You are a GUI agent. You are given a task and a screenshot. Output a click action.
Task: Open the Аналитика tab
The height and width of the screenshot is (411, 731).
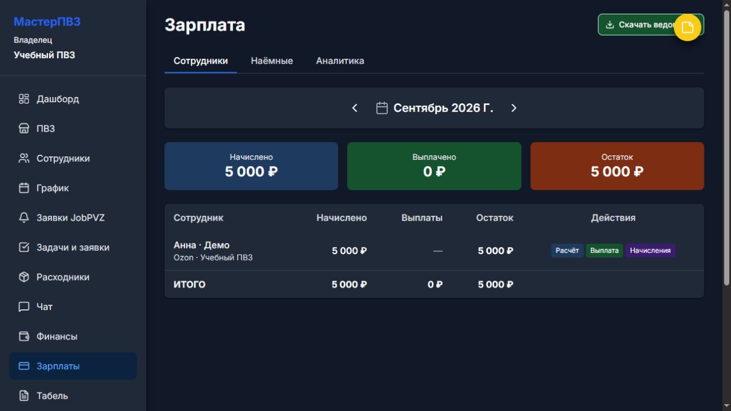[x=340, y=61]
